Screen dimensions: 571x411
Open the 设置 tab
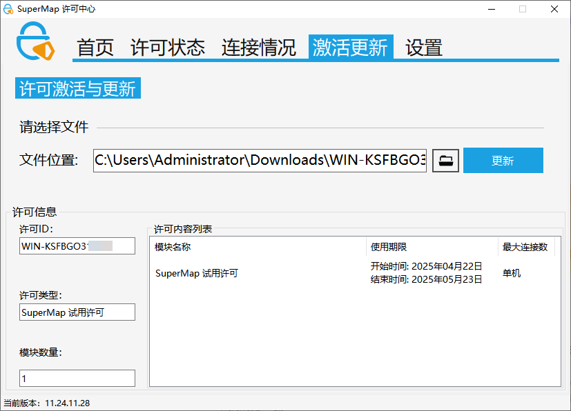pos(424,48)
